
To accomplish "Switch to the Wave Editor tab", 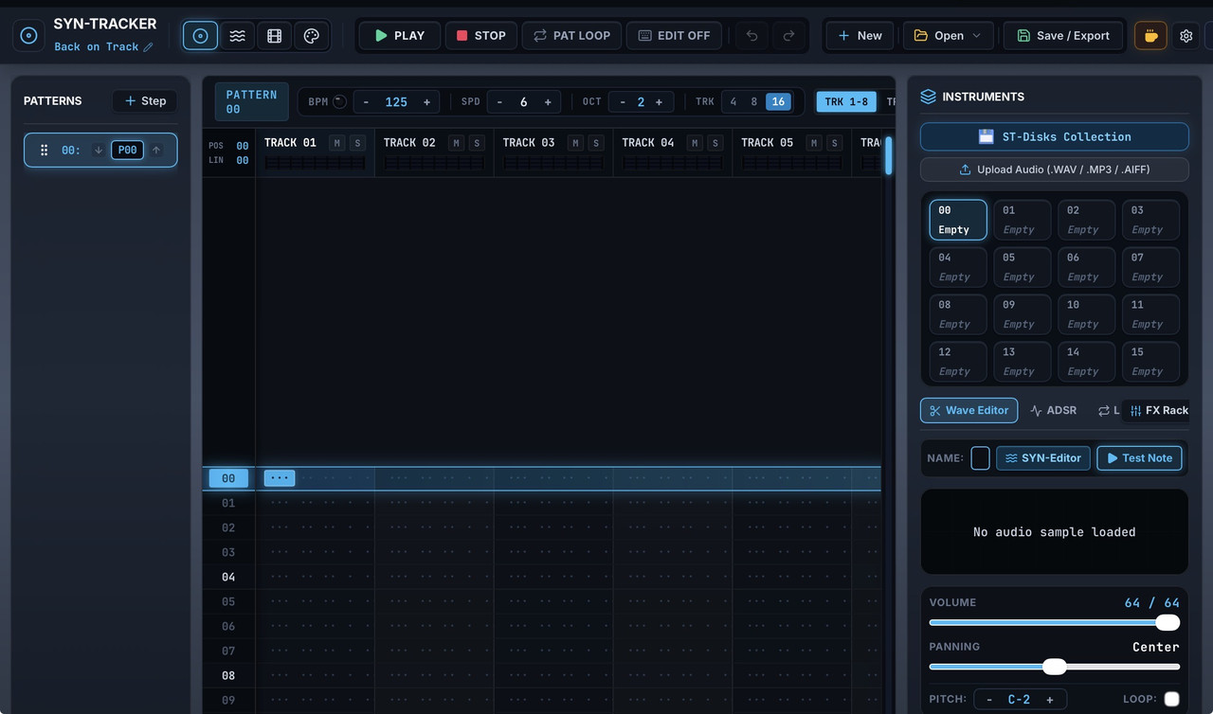I will 969,410.
